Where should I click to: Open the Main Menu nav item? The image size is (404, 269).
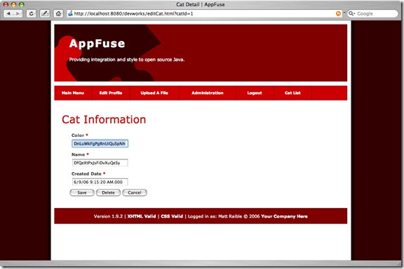click(x=73, y=93)
